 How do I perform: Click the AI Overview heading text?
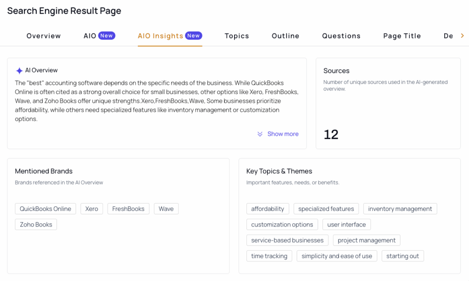pos(41,70)
